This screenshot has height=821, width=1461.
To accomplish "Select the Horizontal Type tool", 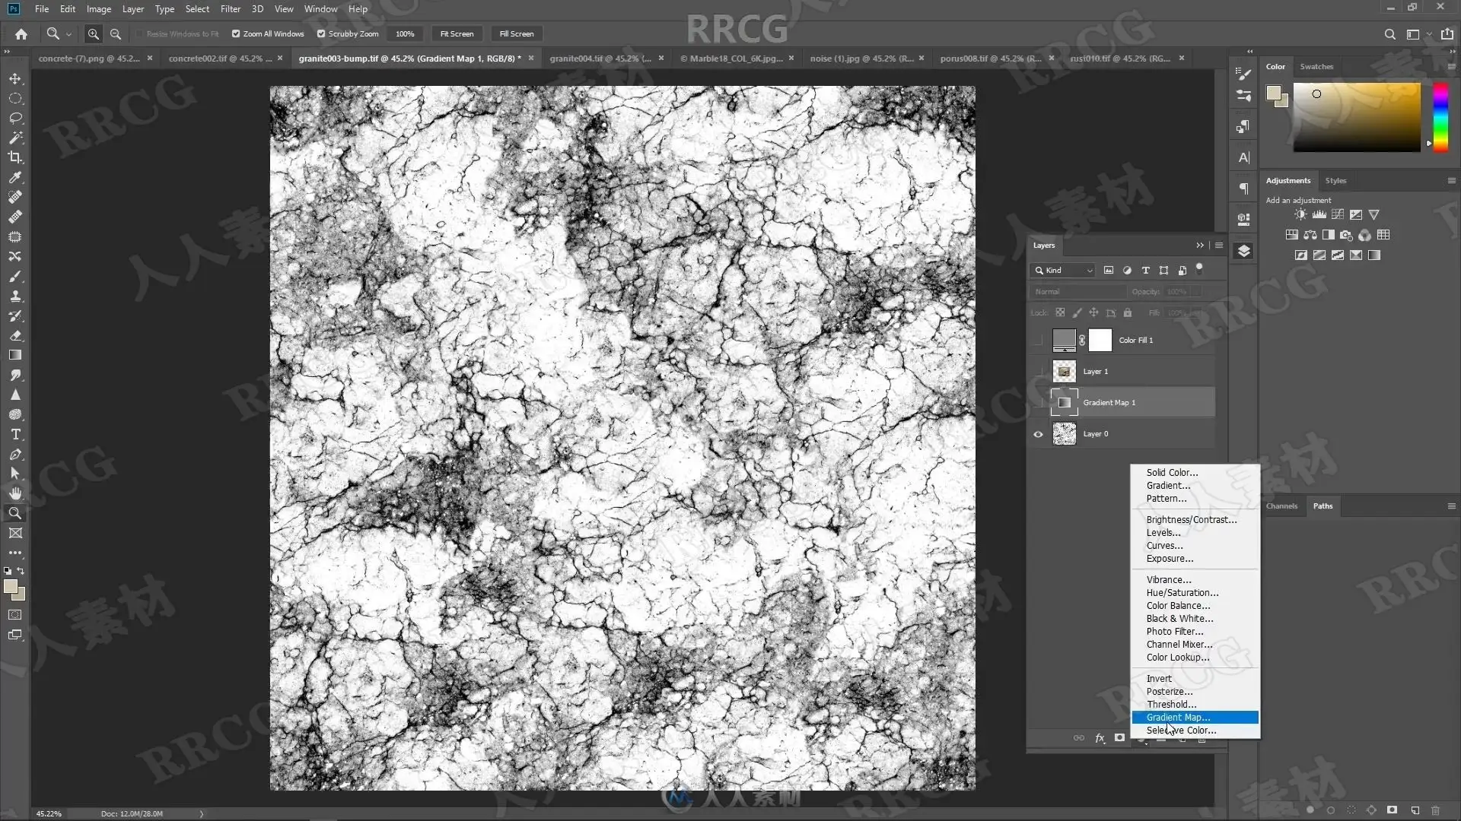I will click(x=15, y=435).
